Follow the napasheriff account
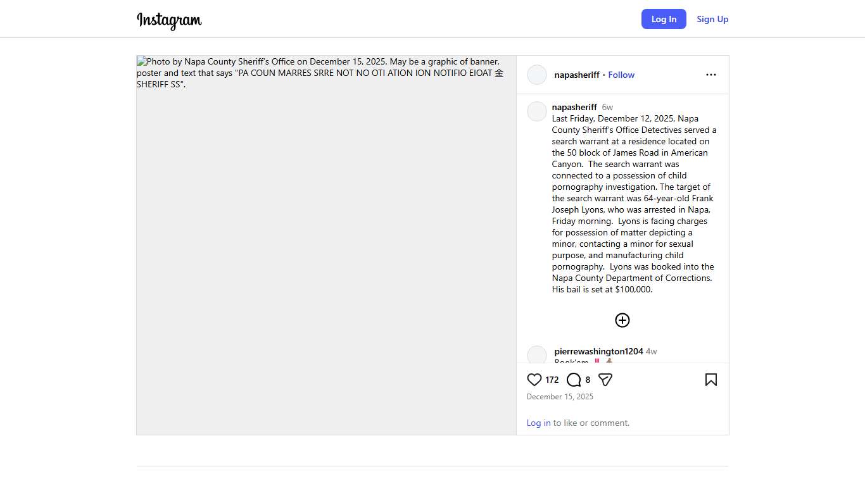865x486 pixels. click(x=621, y=75)
